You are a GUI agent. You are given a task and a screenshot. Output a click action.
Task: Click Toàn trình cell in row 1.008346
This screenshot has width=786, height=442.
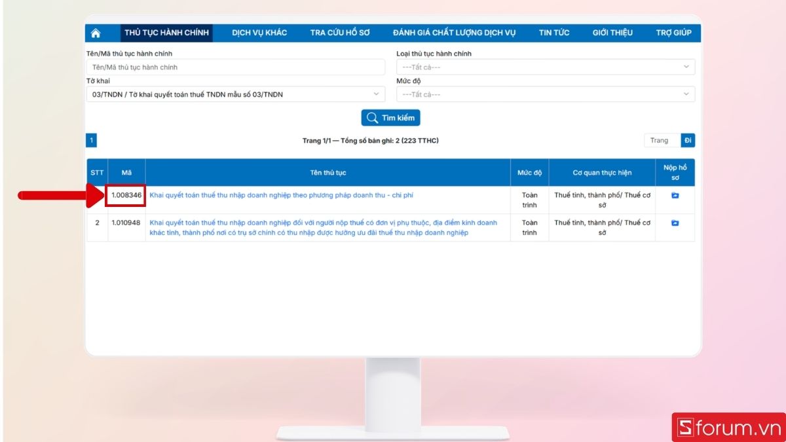tap(529, 200)
